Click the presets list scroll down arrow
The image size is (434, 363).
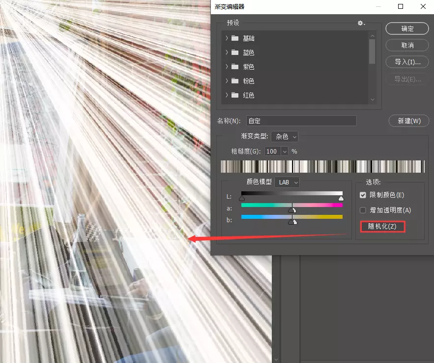(372, 100)
